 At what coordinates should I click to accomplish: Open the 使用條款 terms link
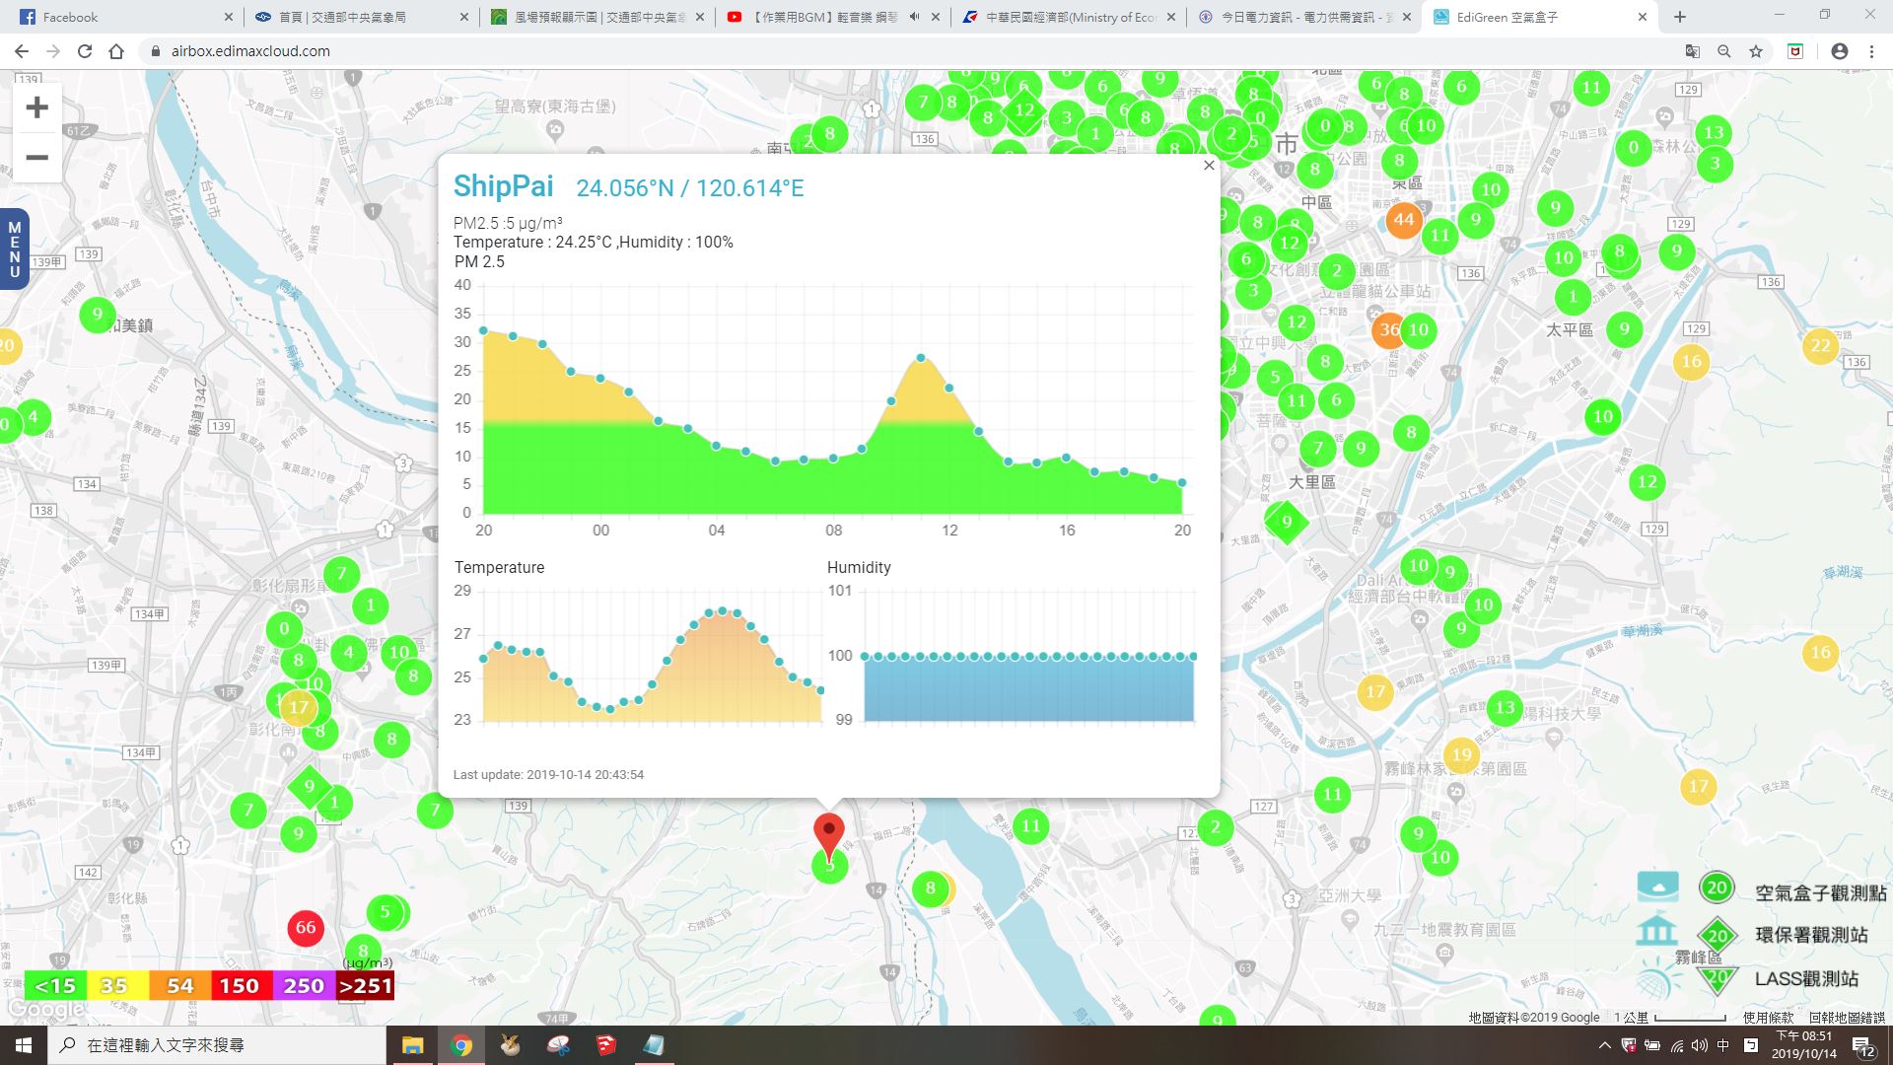pos(1769,1017)
